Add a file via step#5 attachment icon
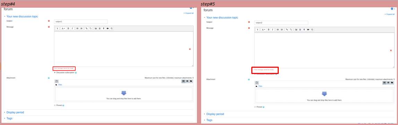 pos(257,83)
